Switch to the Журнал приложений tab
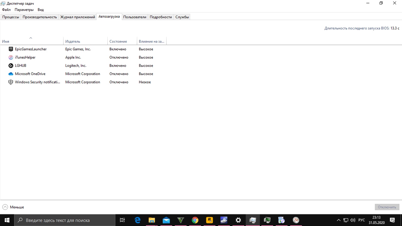The height and width of the screenshot is (226, 402). 78,17
